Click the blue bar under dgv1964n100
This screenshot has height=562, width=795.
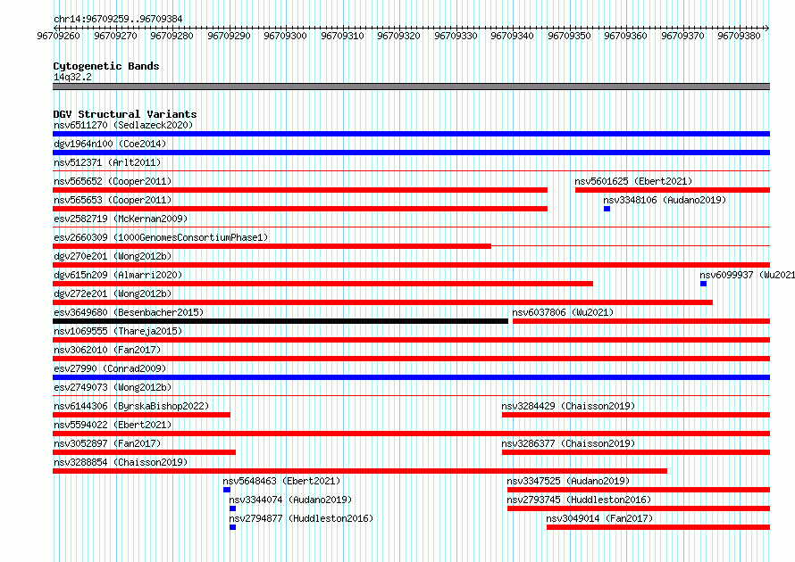(411, 153)
